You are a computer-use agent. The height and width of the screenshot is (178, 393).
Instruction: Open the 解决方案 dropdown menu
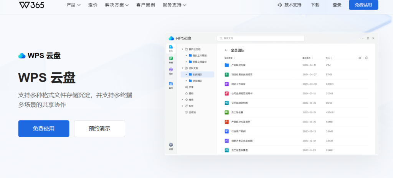click(x=117, y=5)
